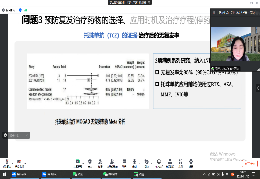
Task: Open the 管理成员(8) participants panel
Action: pos(112,163)
